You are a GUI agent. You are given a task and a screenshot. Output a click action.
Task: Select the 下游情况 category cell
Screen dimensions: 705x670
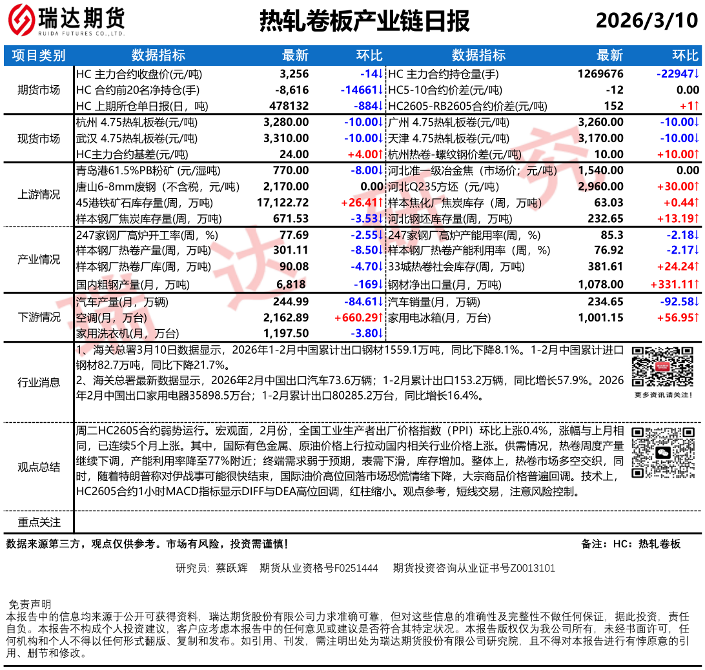[x=39, y=317]
